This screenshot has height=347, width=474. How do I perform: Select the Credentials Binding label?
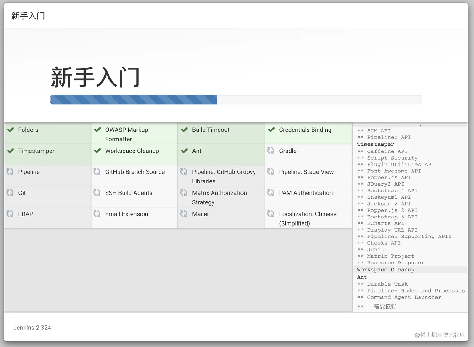pos(305,130)
